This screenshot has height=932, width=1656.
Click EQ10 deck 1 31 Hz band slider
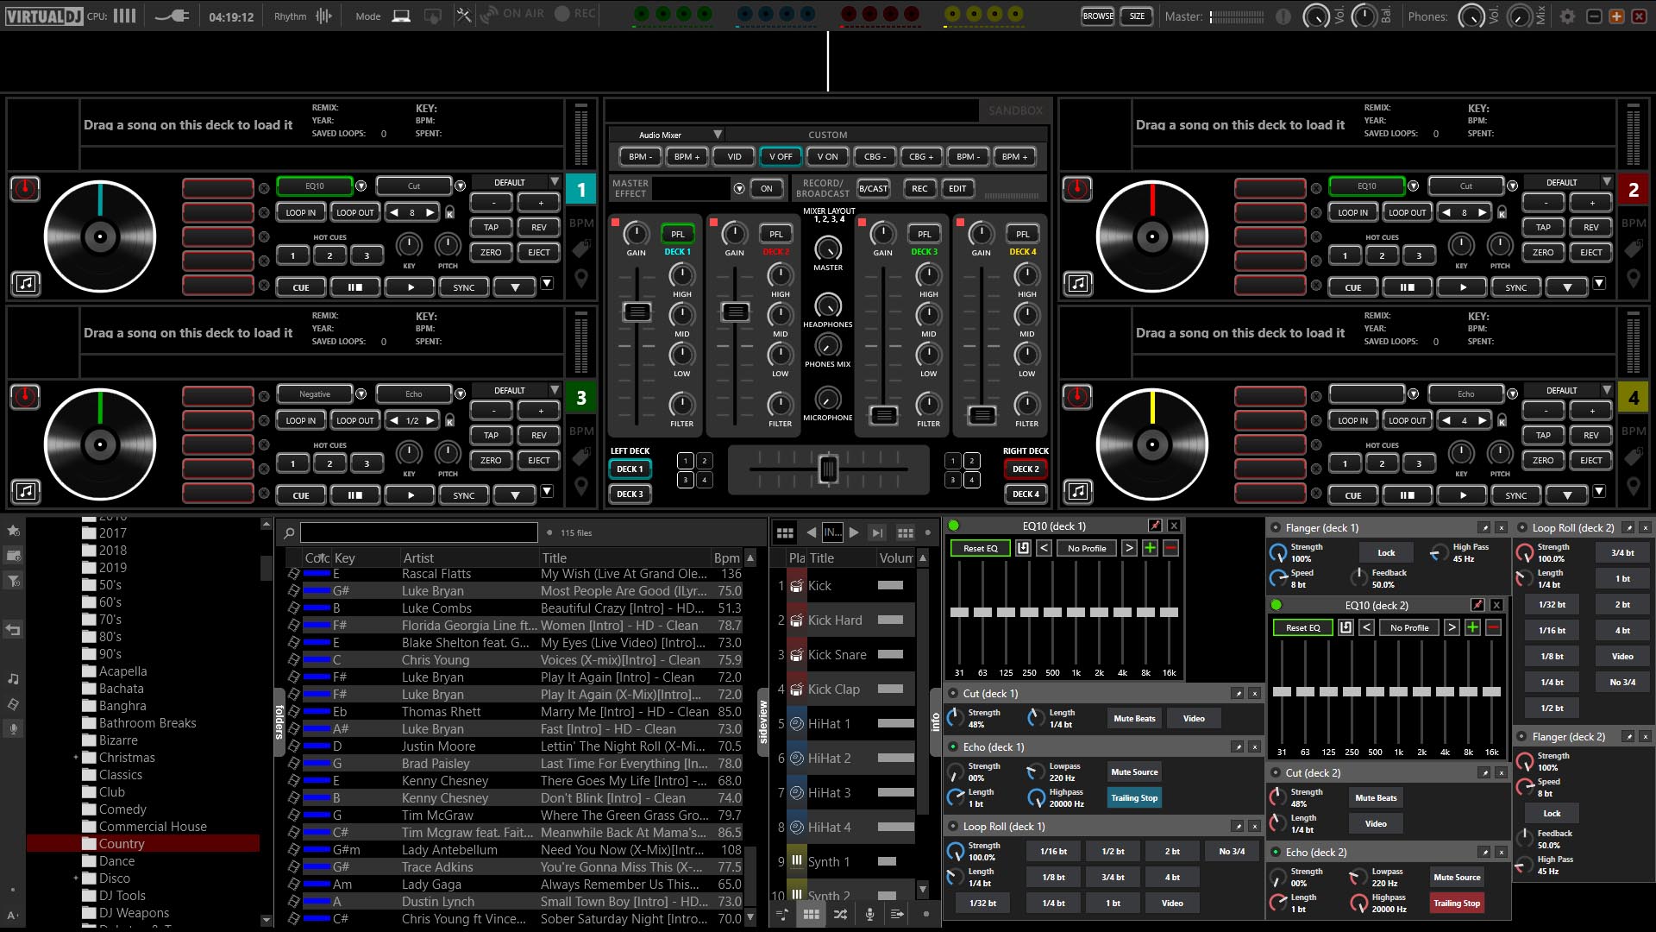959,612
